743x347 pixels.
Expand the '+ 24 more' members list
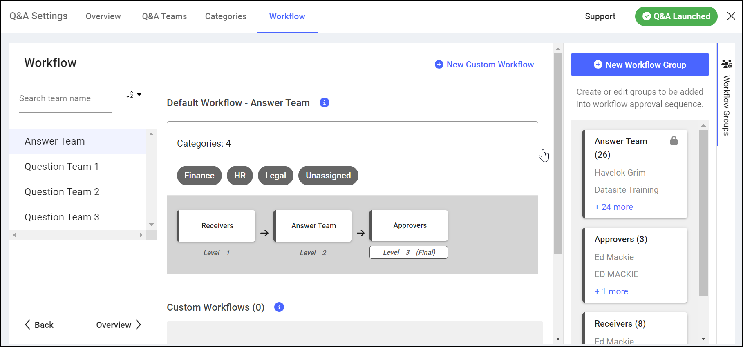(x=613, y=207)
